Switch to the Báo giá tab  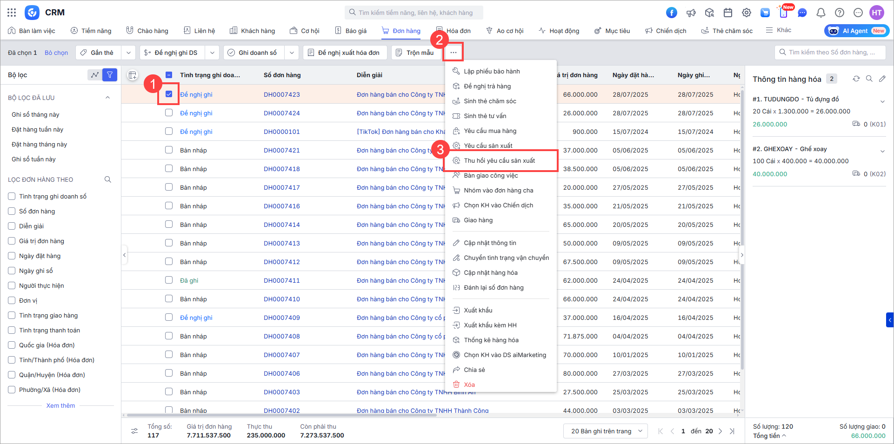pos(351,31)
